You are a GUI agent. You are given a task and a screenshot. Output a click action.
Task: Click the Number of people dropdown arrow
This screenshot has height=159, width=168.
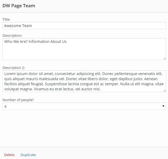(x=163, y=106)
